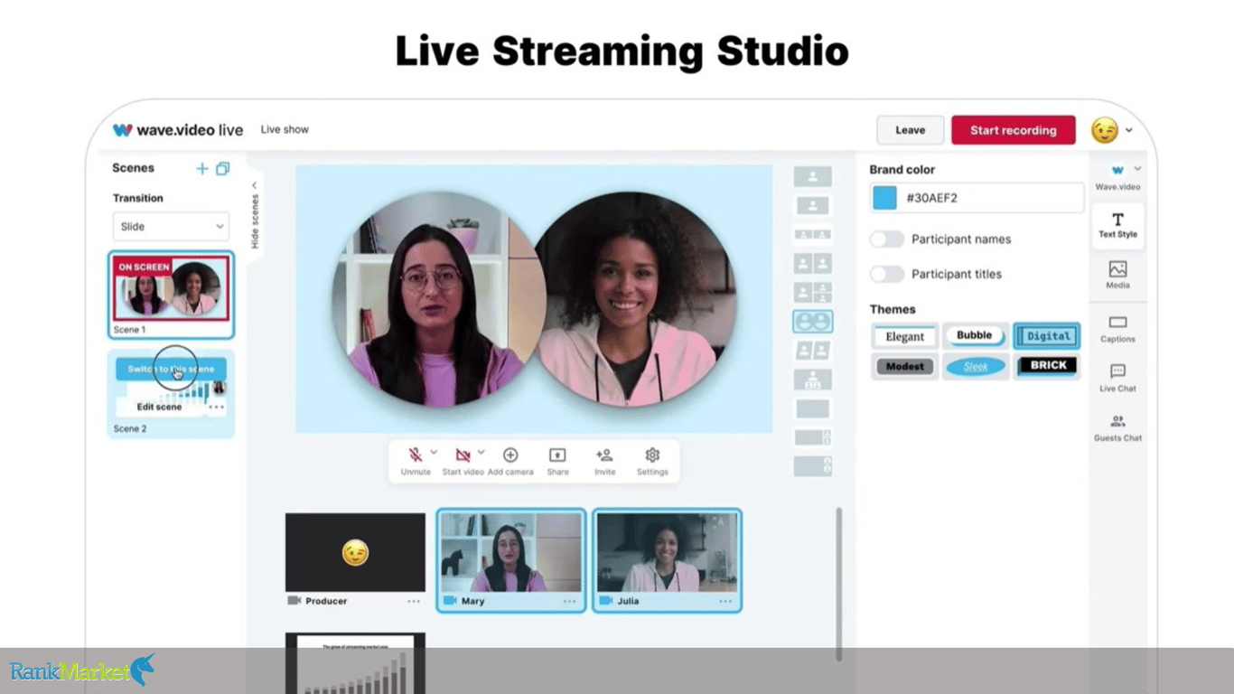Select the Producer video tile
The width and height of the screenshot is (1234, 694).
[x=355, y=552]
